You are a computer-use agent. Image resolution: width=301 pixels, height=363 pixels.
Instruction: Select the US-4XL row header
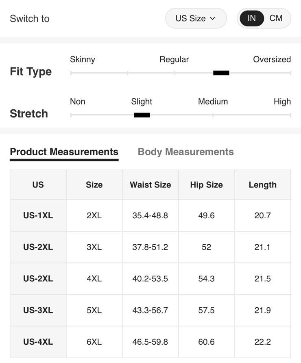click(38, 342)
